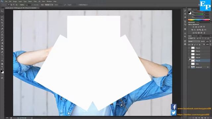The width and height of the screenshot is (212, 119).
Task: Open the Adjustments panel flyout menu
Action: 211,22
